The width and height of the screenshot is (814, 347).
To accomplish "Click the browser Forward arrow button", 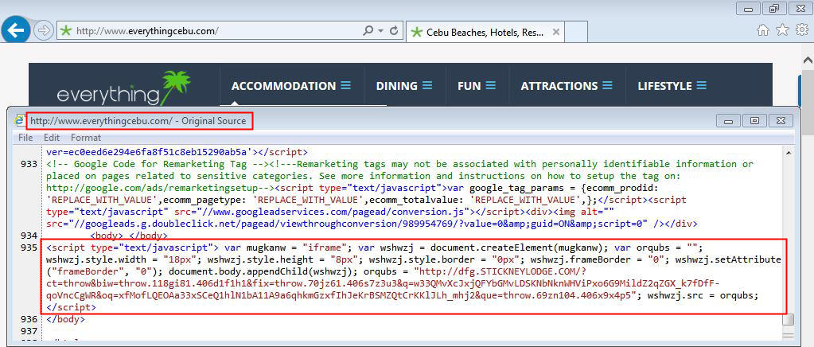I will click(x=44, y=31).
